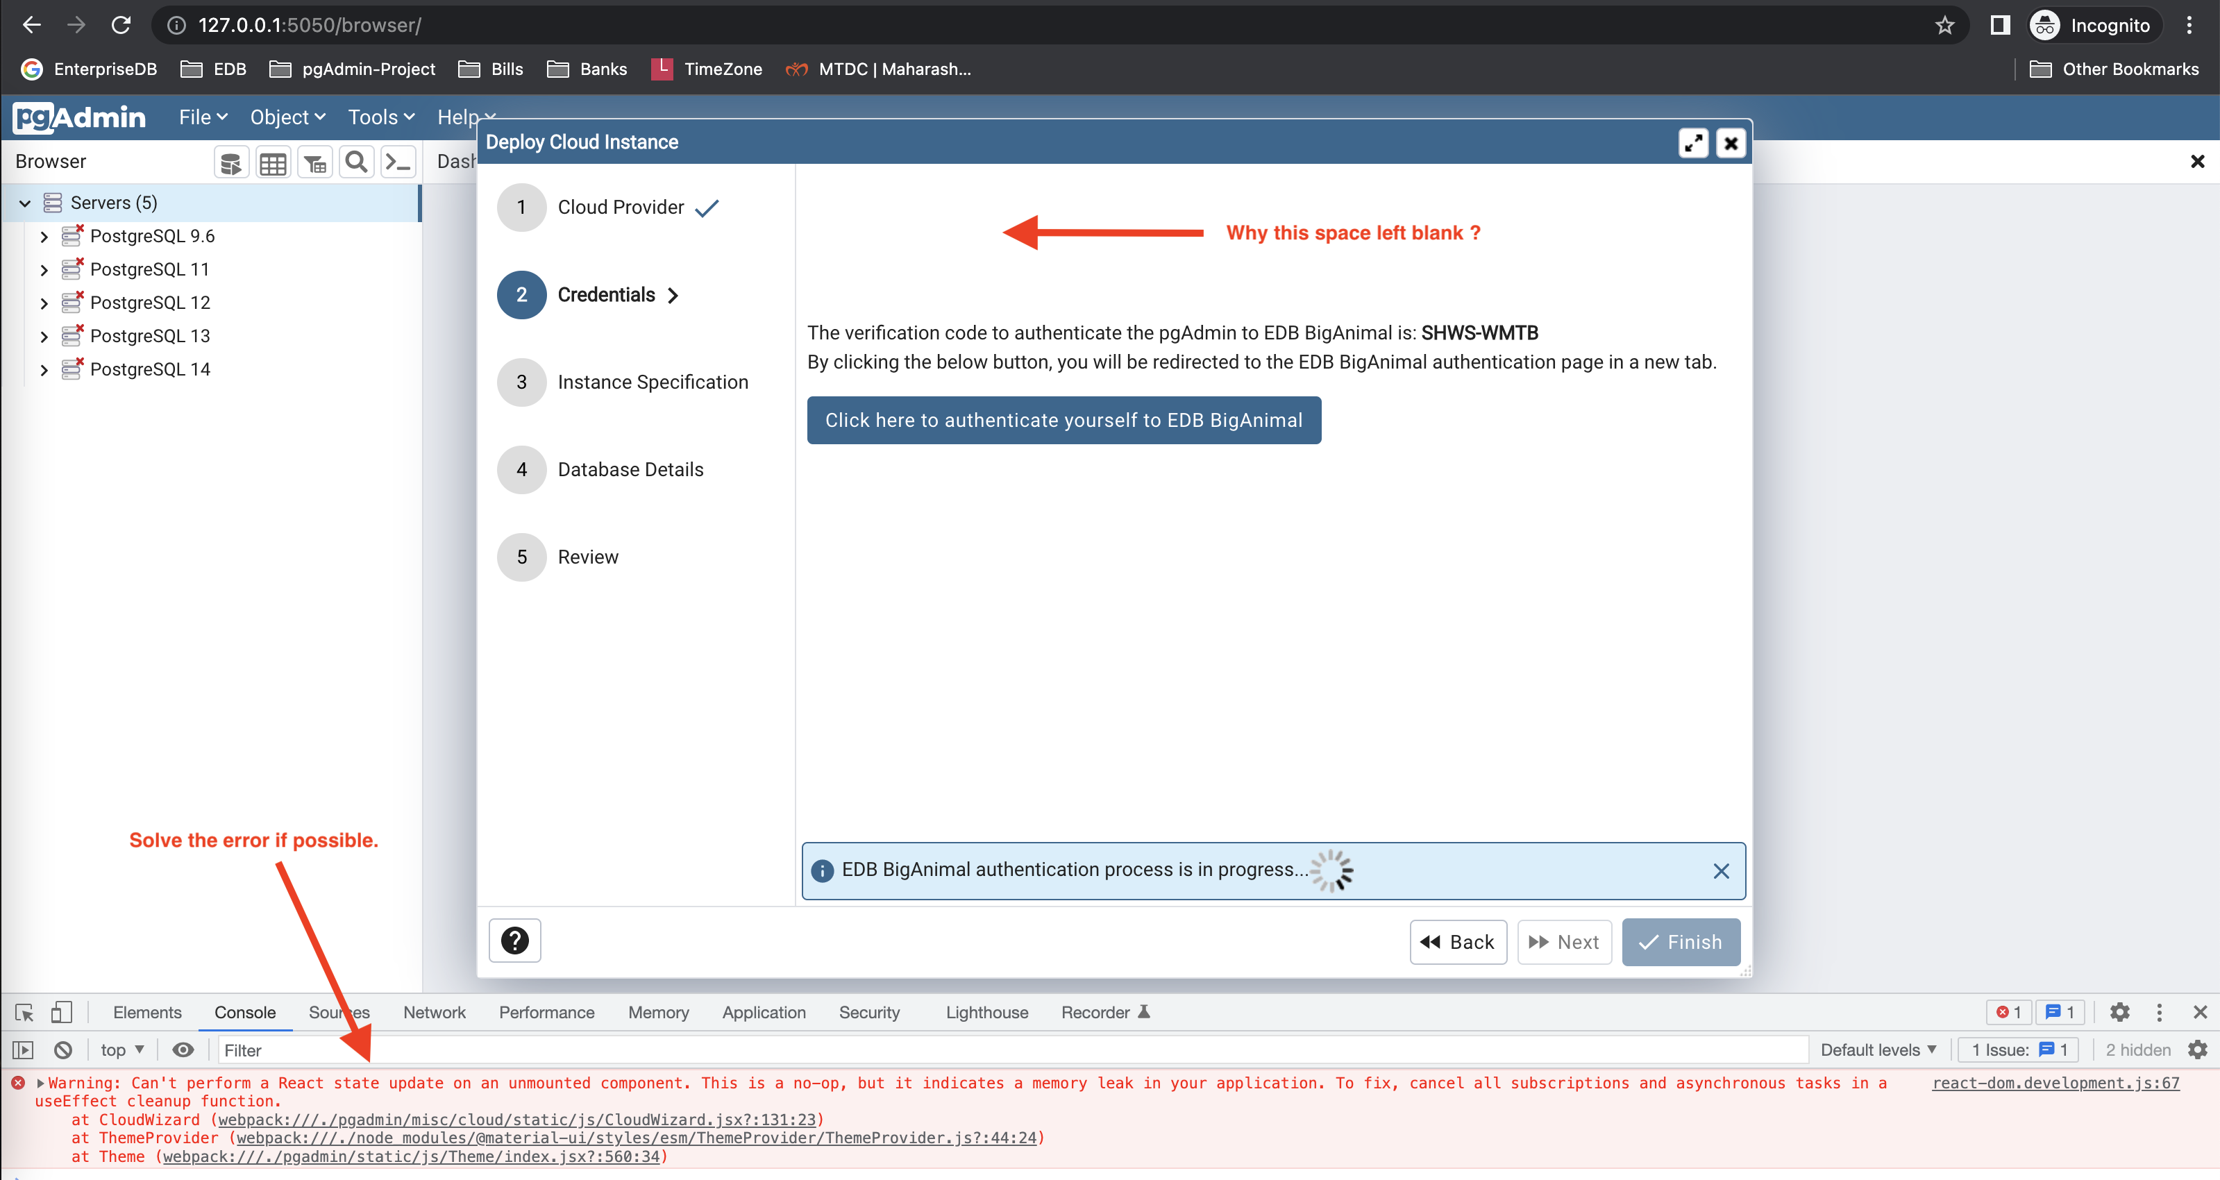Dismiss the authentication in progress notification

point(1720,870)
